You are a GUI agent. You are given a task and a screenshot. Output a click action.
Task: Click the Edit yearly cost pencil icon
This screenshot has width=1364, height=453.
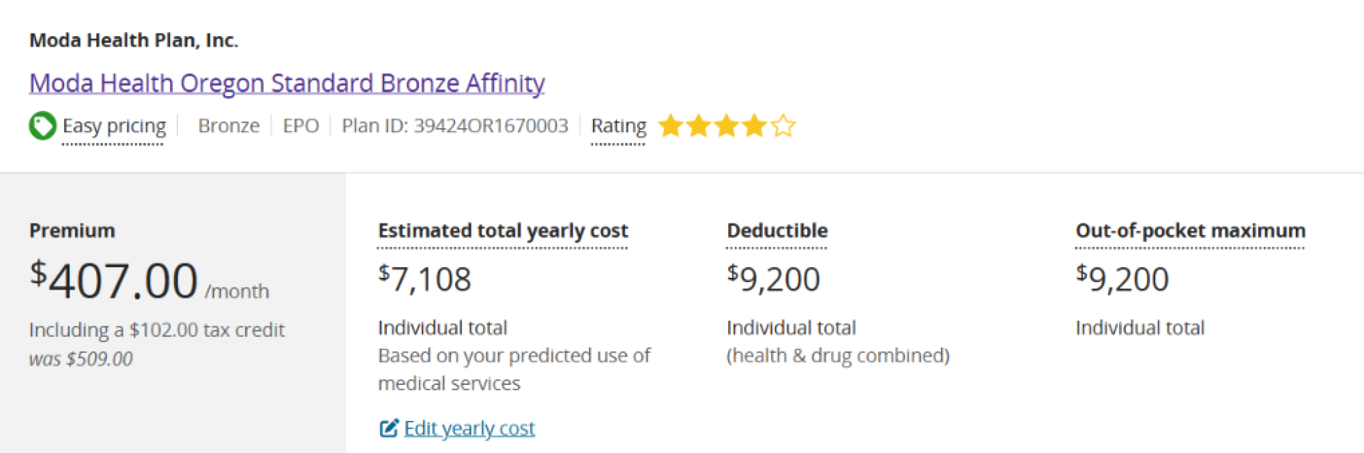388,428
